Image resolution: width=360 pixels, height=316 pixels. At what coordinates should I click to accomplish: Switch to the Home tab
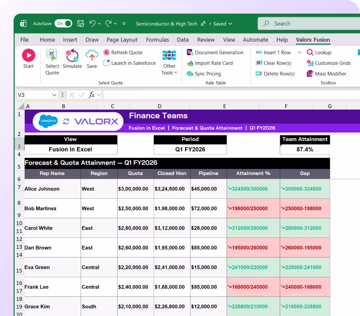pyautogui.click(x=47, y=40)
